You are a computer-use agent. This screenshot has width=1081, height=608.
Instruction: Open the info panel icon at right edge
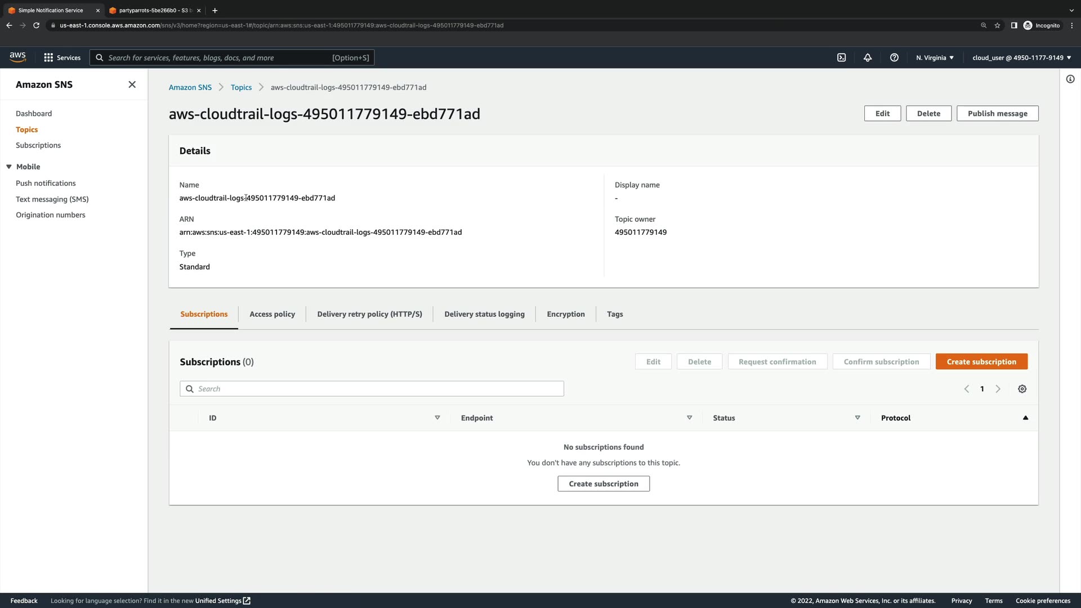1070,79
